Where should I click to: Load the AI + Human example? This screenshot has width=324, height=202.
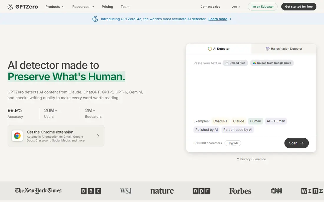pos(276,121)
